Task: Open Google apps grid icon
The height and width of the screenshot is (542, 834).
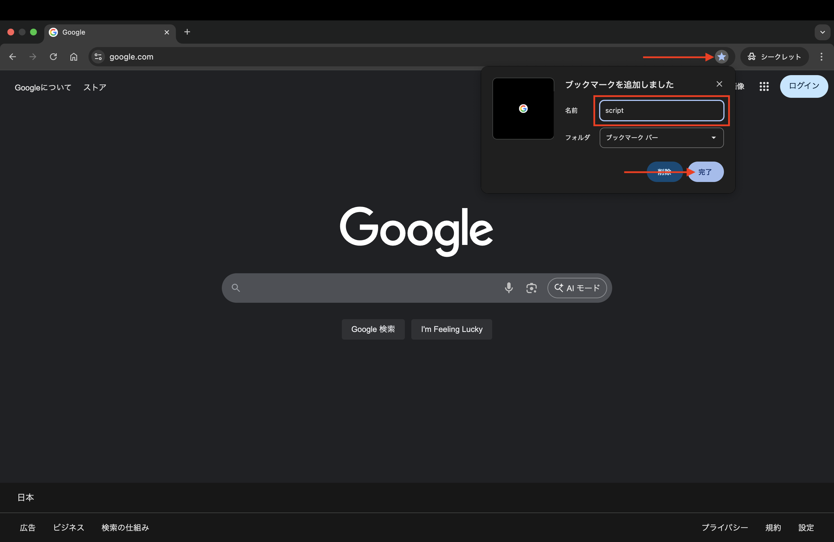Action: point(764,86)
